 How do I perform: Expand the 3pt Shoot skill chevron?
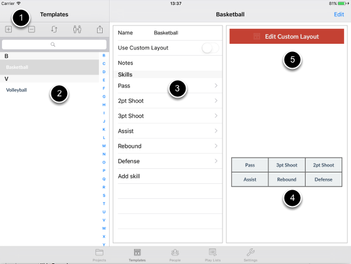[216, 116]
